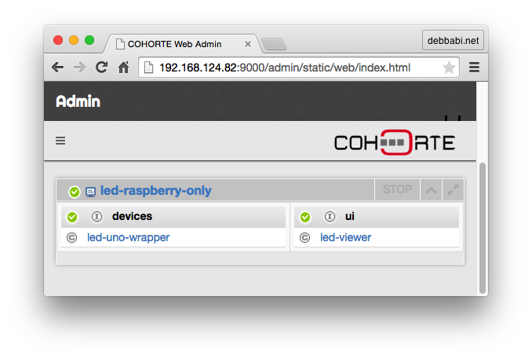Open a new browser tab

click(x=274, y=45)
